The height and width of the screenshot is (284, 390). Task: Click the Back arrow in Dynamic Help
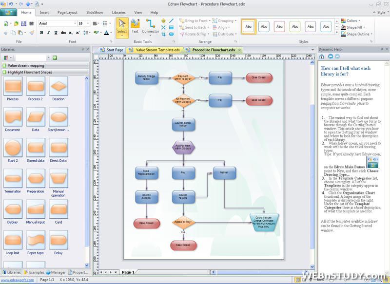pyautogui.click(x=331, y=57)
